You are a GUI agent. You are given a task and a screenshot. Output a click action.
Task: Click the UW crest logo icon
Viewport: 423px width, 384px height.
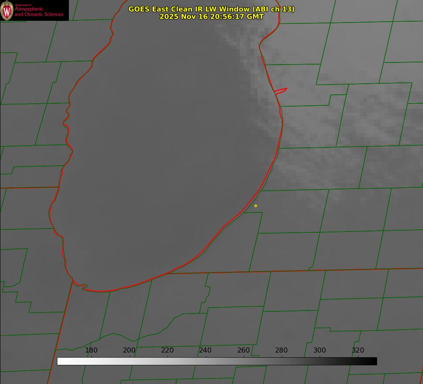pos(7,10)
